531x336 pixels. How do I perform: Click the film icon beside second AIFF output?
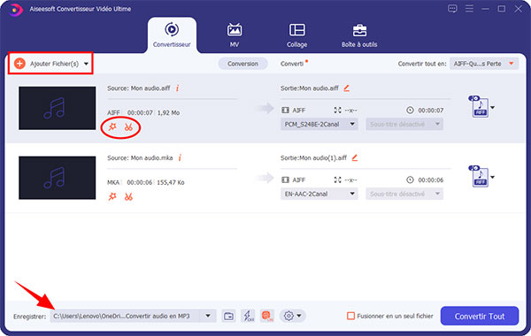tap(286, 179)
